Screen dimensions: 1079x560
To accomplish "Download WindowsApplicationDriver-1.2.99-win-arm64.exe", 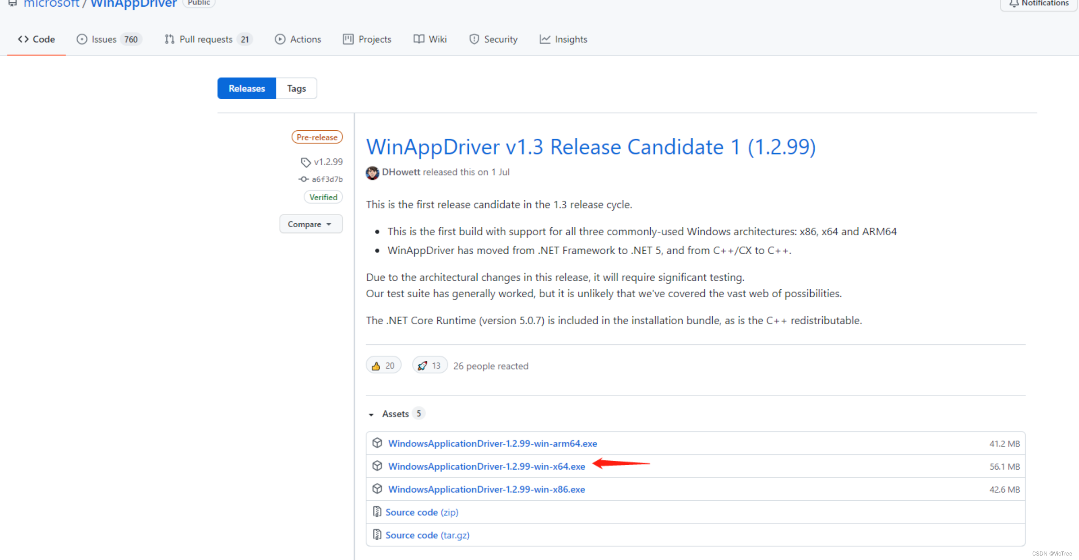I will (x=493, y=443).
